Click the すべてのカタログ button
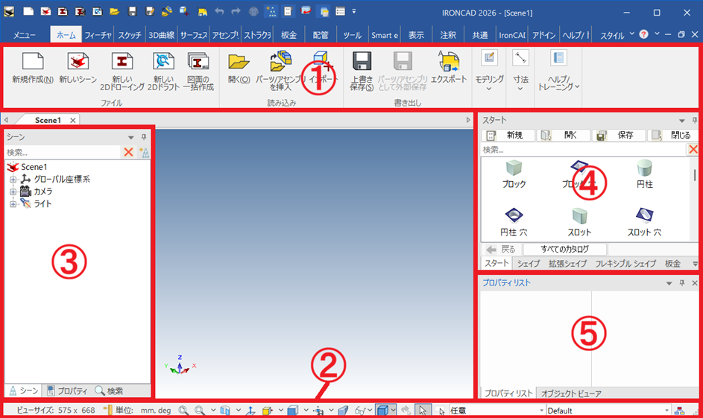703x418 pixels. (565, 249)
